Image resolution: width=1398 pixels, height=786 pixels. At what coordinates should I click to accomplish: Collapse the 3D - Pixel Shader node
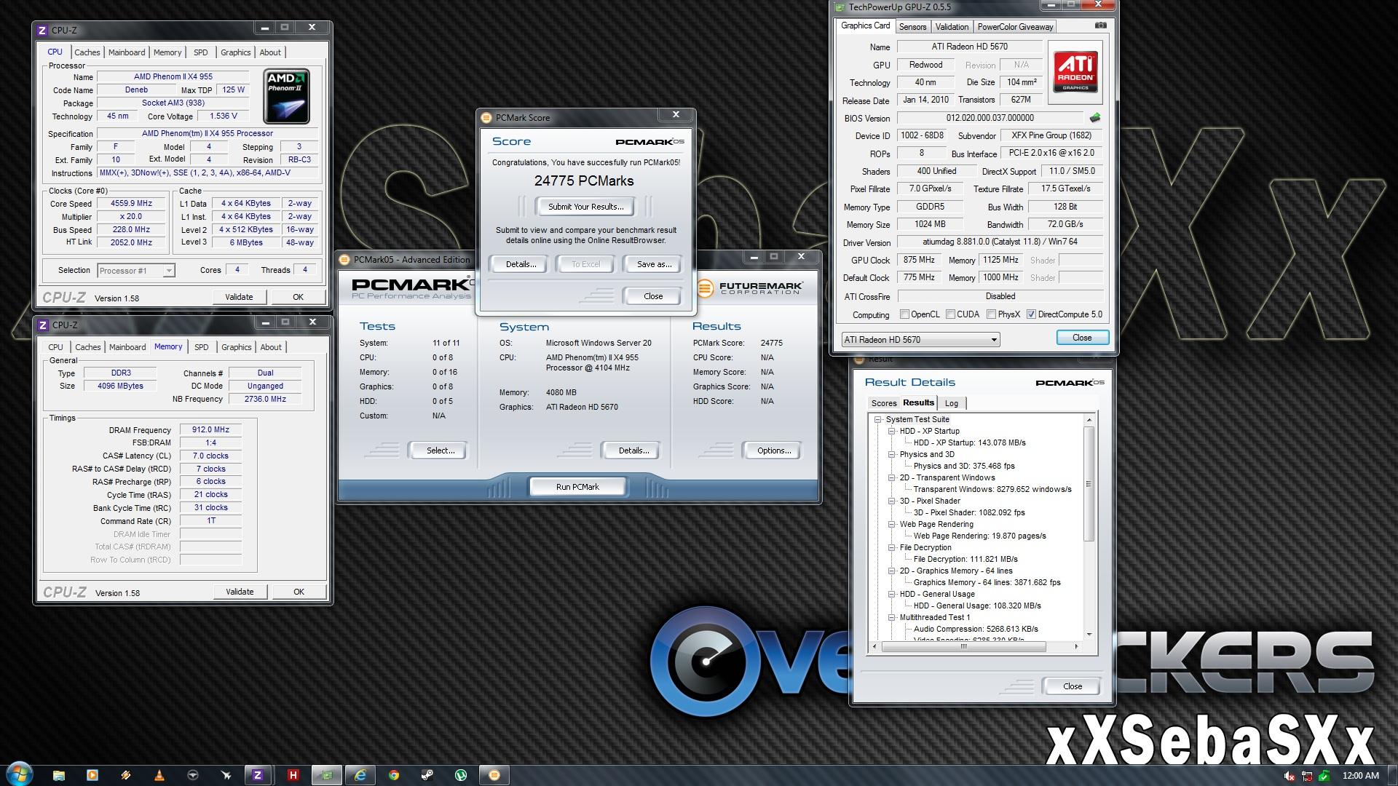pyautogui.click(x=891, y=501)
